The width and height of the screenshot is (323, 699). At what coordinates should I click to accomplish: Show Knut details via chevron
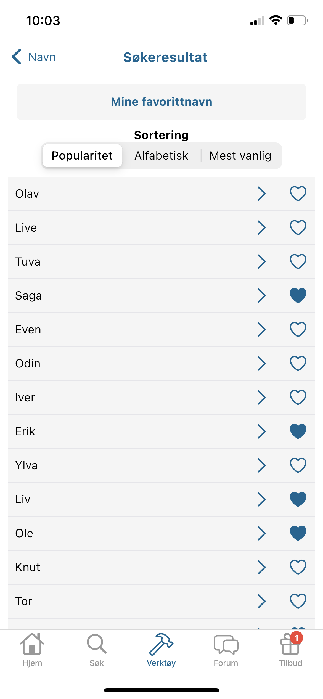point(261,567)
